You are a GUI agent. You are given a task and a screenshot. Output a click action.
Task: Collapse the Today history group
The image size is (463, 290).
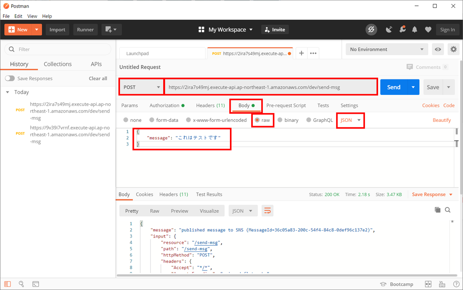coord(7,92)
